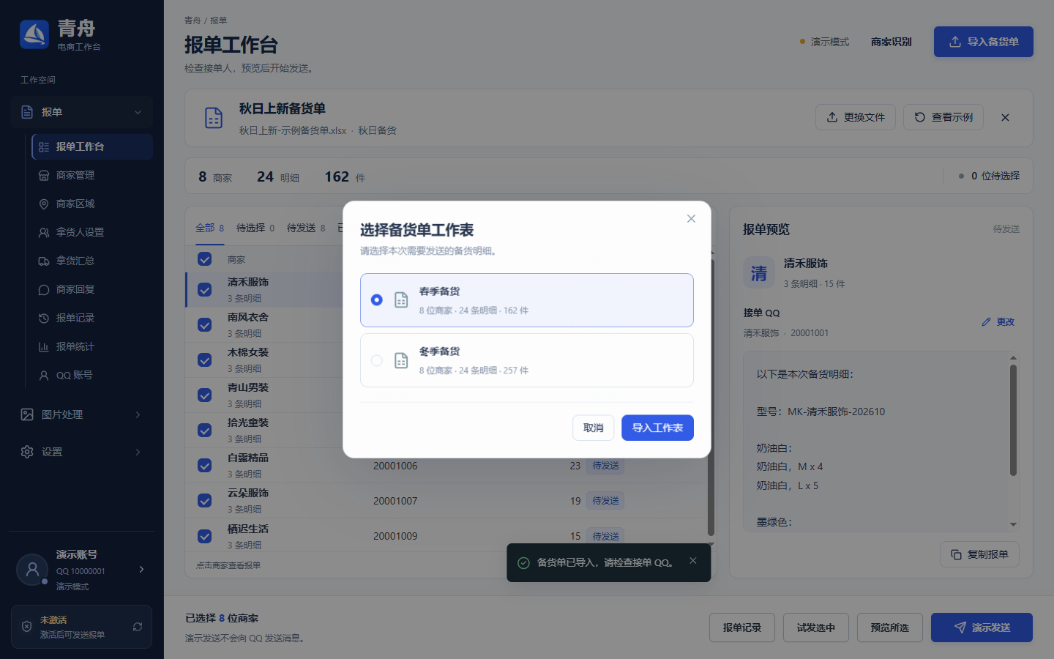This screenshot has width=1054, height=659.
Task: Click the 导入备货单 upload button
Action: [x=984, y=42]
